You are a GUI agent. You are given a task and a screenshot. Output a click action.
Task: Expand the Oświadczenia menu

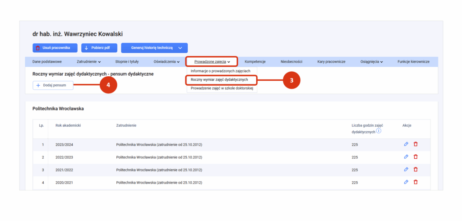coord(167,62)
